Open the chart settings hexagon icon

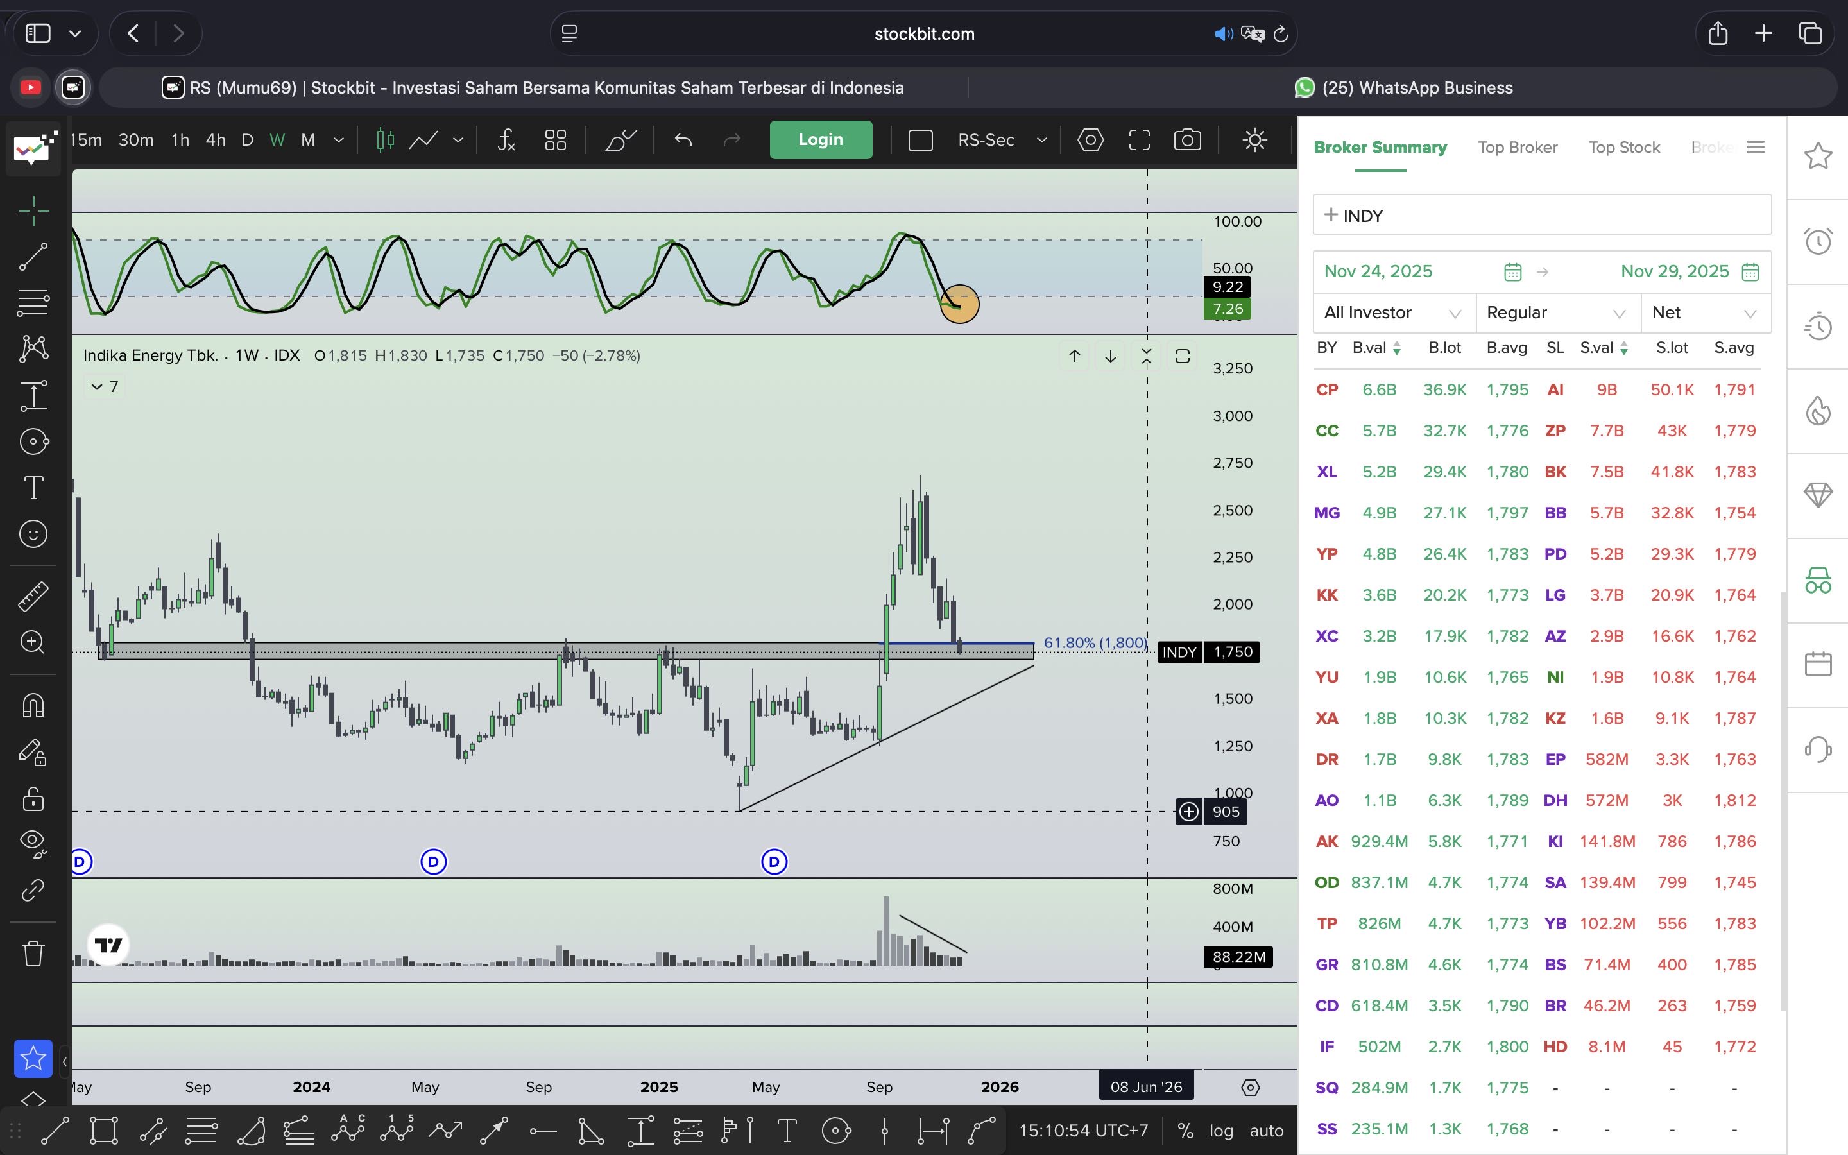(x=1090, y=140)
